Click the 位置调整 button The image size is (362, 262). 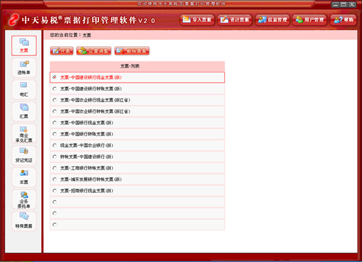coord(94,51)
